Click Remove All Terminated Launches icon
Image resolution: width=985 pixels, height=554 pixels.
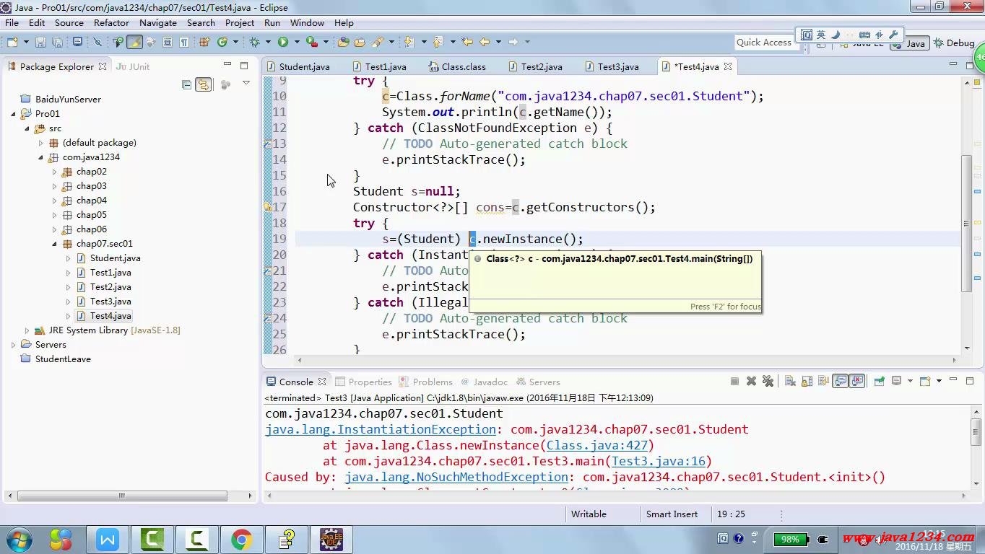coord(768,381)
